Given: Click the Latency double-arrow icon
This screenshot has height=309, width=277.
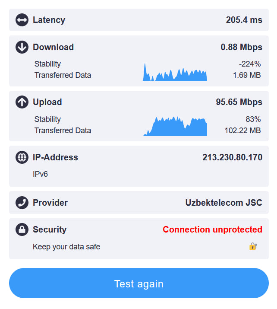Looking at the screenshot, I should tap(22, 20).
